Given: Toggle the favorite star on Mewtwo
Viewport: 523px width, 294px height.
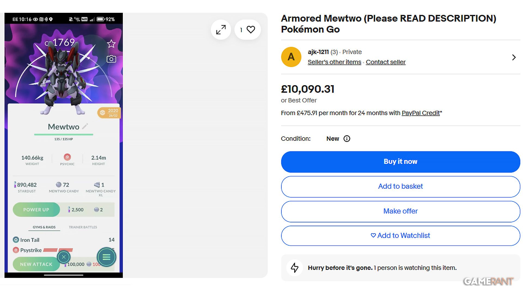Looking at the screenshot, I should click(x=111, y=44).
